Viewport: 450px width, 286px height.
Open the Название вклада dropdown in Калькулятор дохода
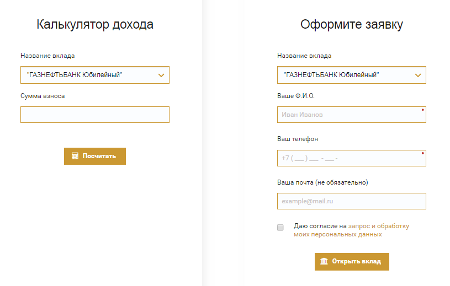pyautogui.click(x=95, y=75)
